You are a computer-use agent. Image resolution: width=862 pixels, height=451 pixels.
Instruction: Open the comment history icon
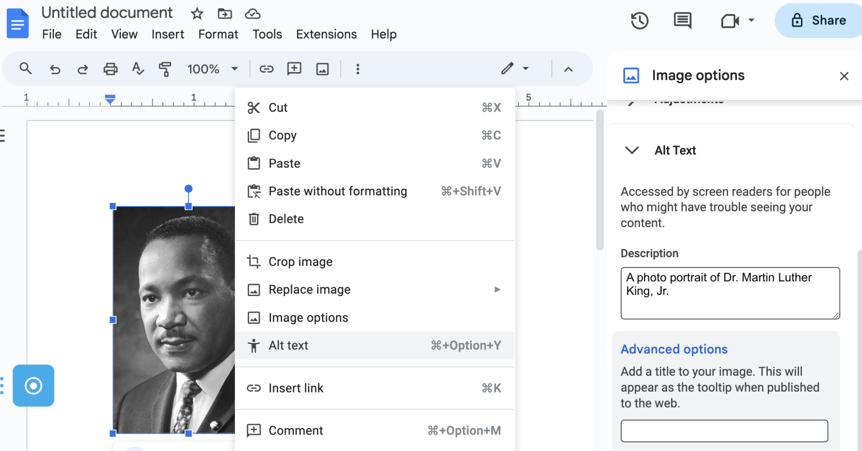(x=682, y=21)
